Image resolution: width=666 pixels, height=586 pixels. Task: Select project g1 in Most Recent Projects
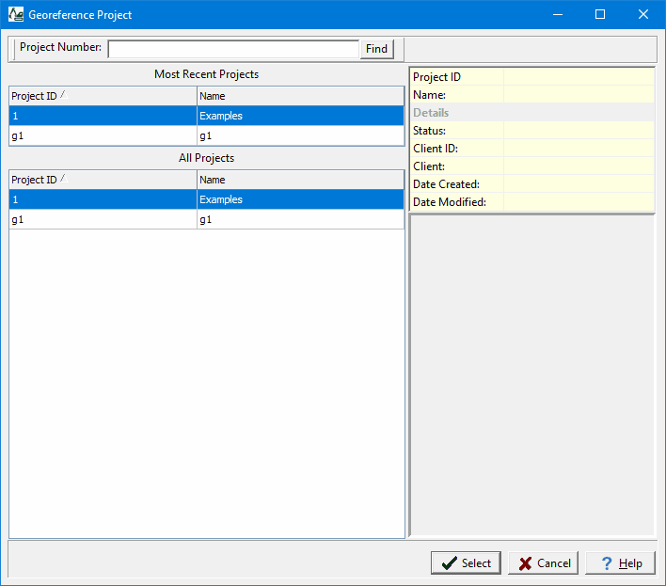tap(102, 136)
